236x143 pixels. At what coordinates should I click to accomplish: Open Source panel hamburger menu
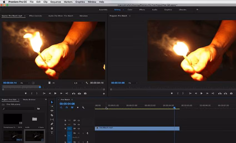coord(25,16)
